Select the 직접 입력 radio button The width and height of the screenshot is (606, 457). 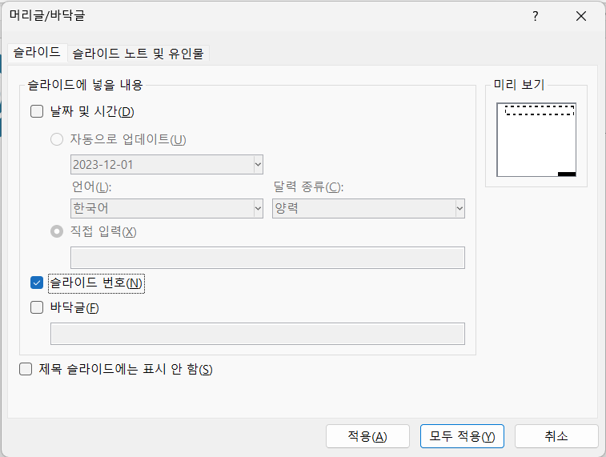coord(57,231)
